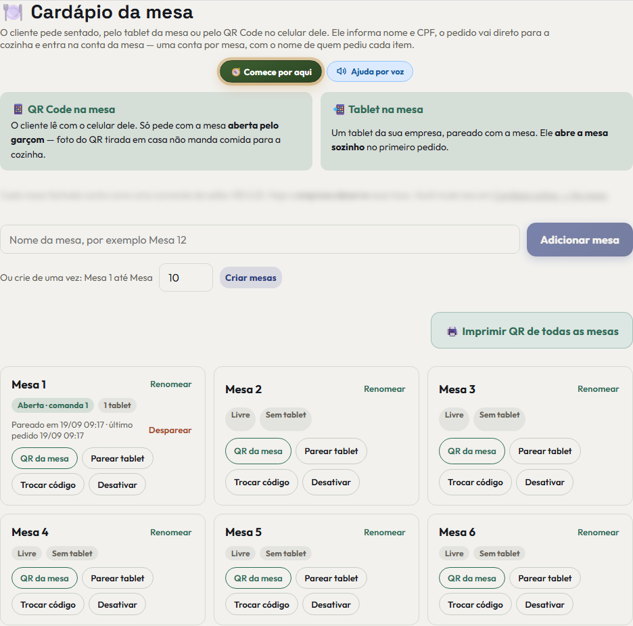The height and width of the screenshot is (626, 633).
Task: Open QR da mesa for Mesa 2
Action: 258,451
